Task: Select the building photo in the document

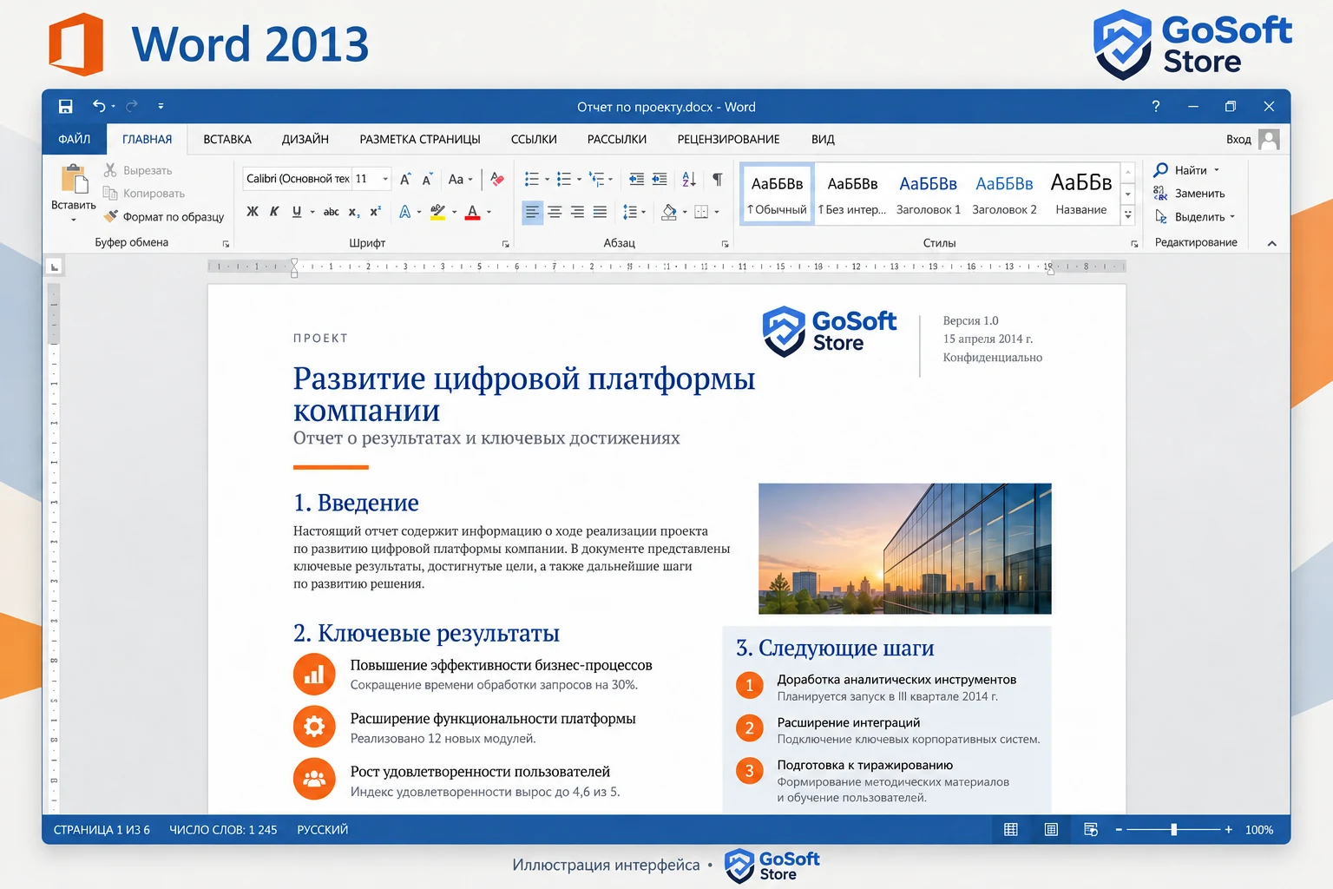Action: click(905, 549)
